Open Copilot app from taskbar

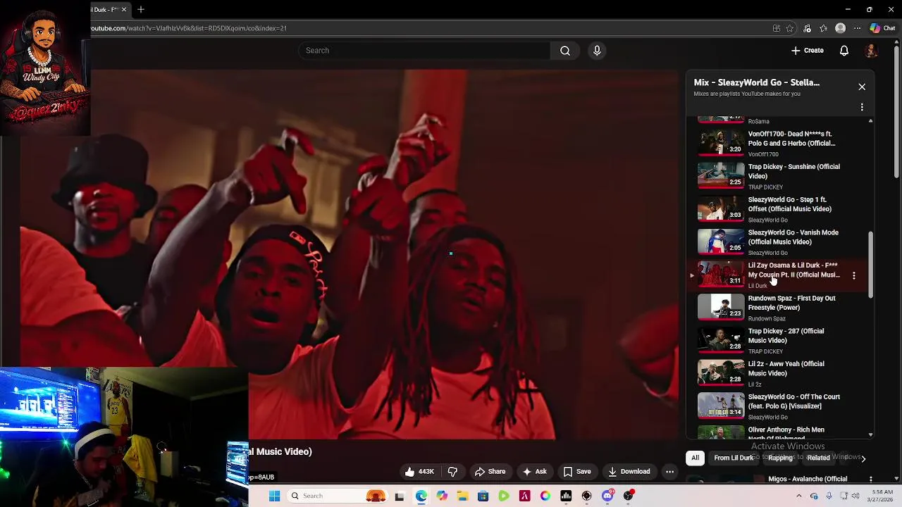tap(442, 496)
